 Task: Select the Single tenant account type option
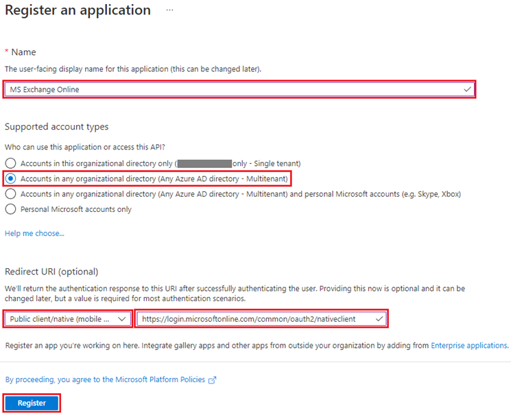10,163
